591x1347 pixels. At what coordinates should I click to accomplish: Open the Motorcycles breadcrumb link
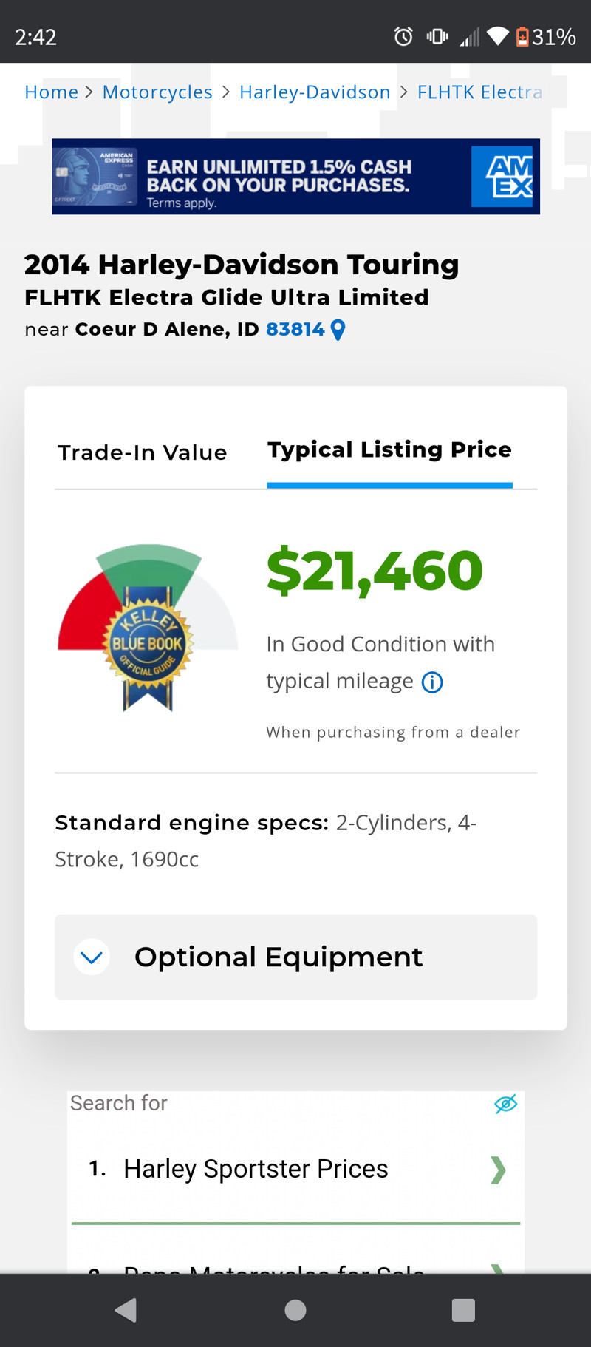157,92
